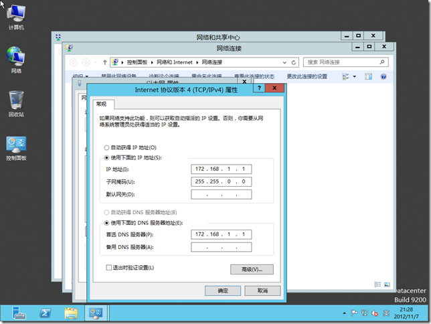Click the search magnifier in Network Connections
This screenshot has height=324, width=431.
point(382,62)
